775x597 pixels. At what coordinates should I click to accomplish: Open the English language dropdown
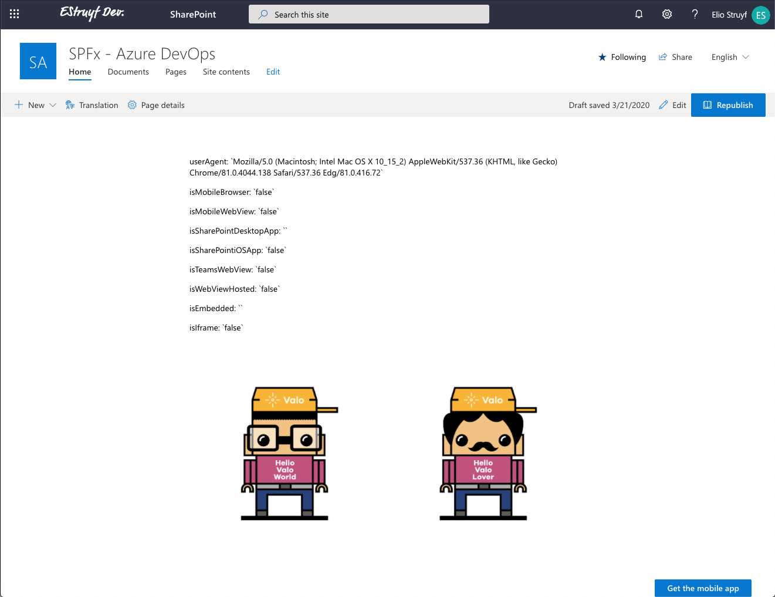(x=730, y=57)
